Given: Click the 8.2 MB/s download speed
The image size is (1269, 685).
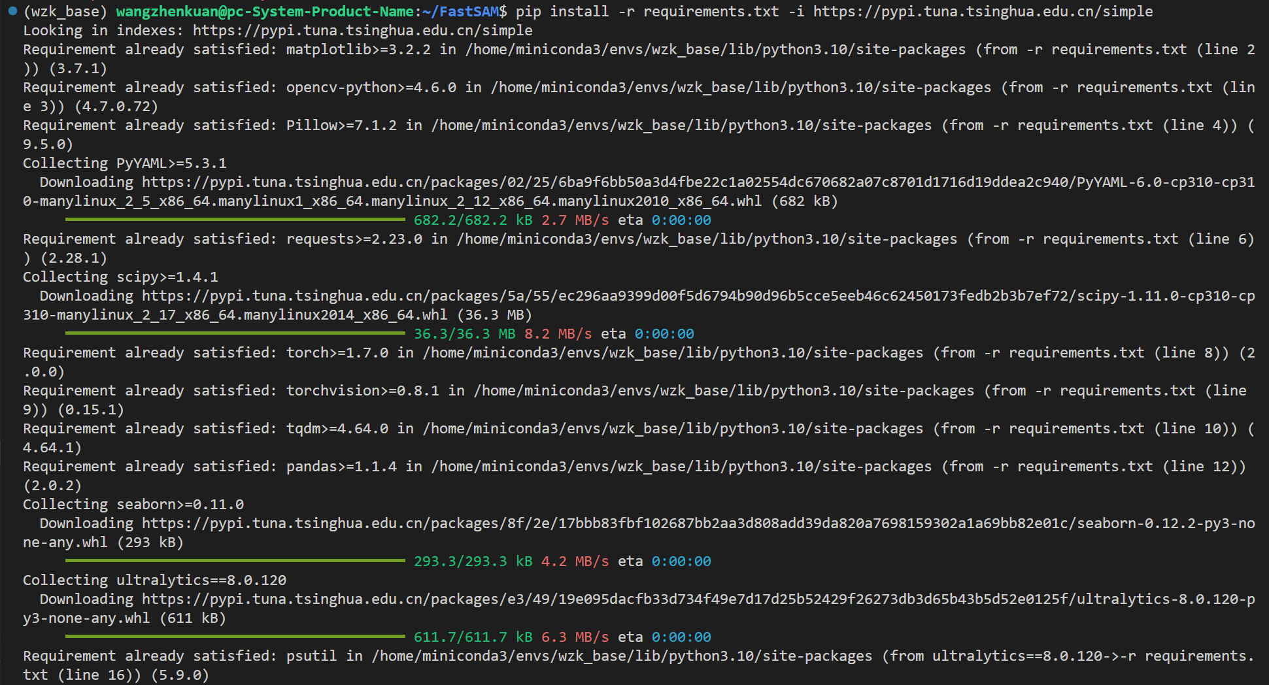Looking at the screenshot, I should [x=558, y=334].
